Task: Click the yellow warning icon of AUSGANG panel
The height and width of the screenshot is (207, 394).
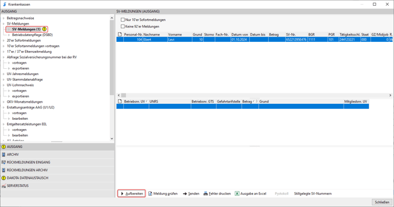Action: 3,147
